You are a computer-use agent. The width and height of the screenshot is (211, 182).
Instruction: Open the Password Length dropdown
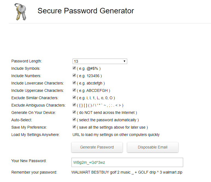pos(100,61)
